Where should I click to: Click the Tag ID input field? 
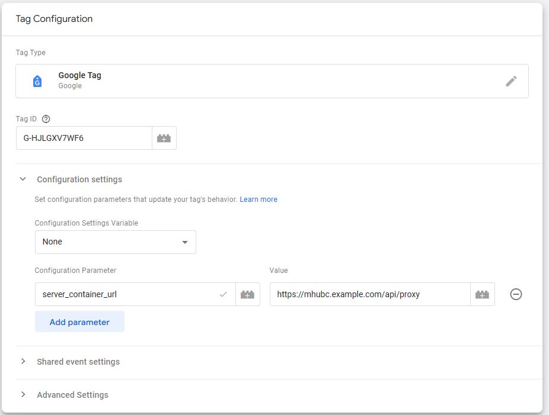click(84, 138)
